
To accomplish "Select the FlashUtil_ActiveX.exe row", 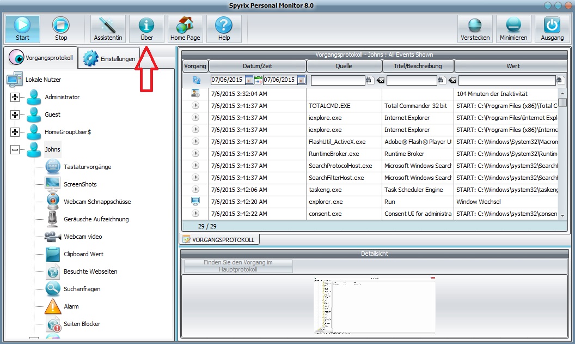I will coord(370,142).
